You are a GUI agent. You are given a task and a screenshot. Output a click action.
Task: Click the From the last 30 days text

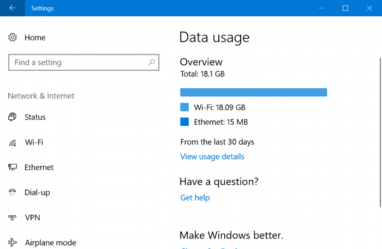pos(217,142)
